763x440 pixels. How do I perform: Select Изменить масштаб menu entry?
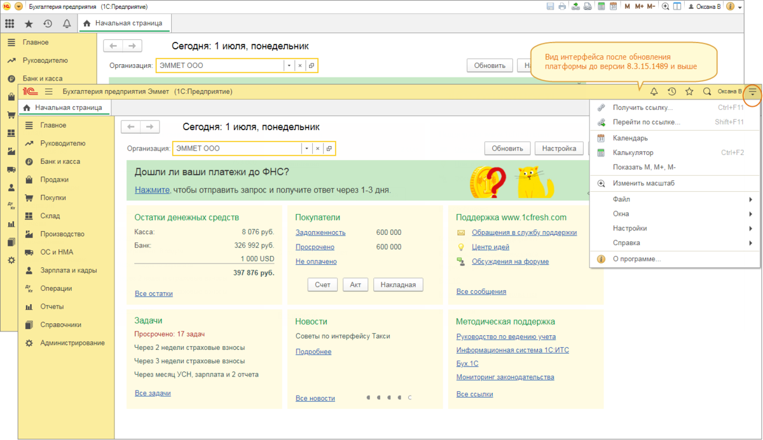[675, 183]
